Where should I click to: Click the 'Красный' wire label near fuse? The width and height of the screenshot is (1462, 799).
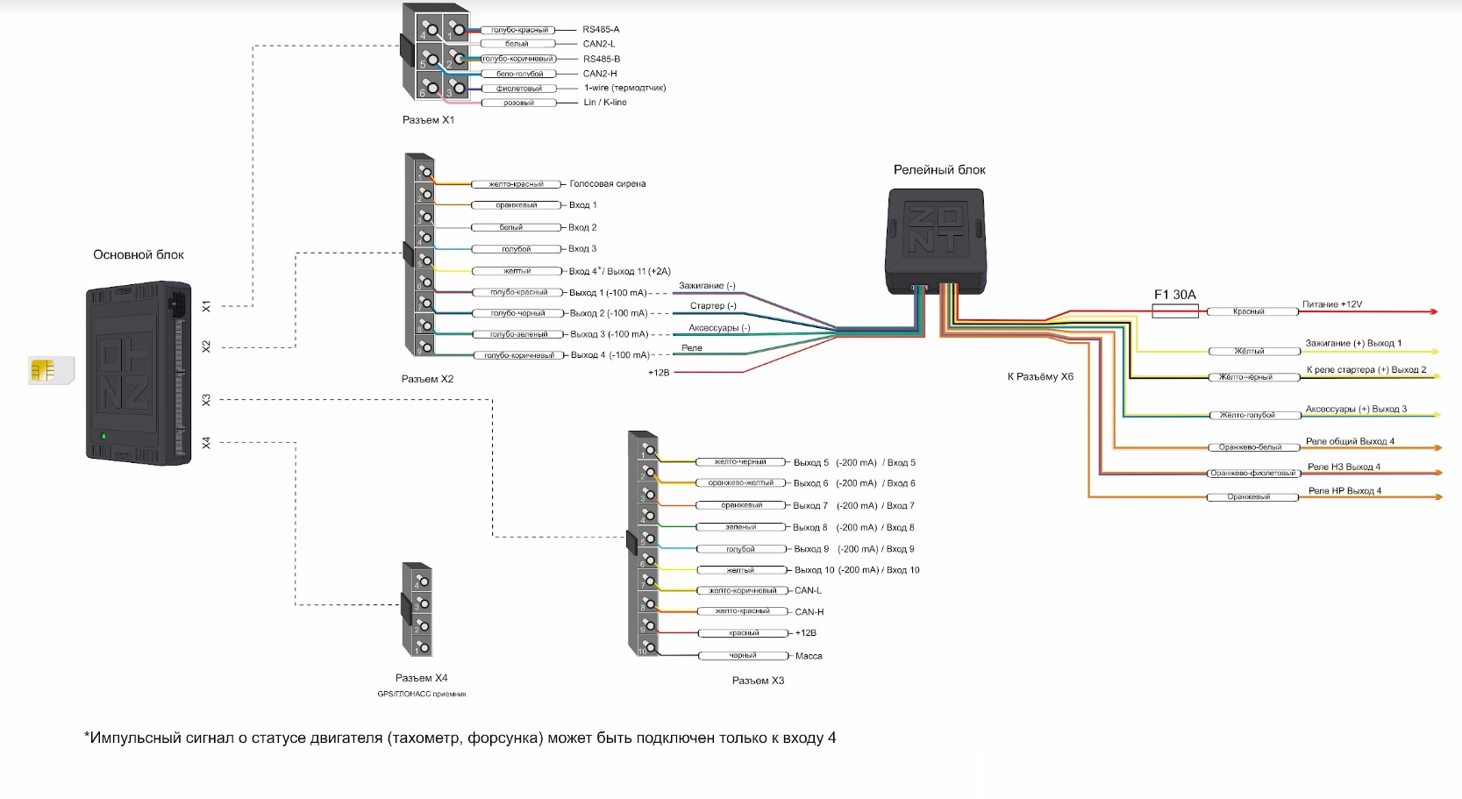pos(1248,311)
